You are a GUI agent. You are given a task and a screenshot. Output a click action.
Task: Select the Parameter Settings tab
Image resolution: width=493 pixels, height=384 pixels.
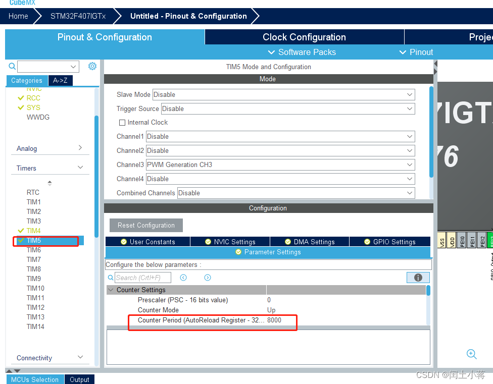pos(268,252)
